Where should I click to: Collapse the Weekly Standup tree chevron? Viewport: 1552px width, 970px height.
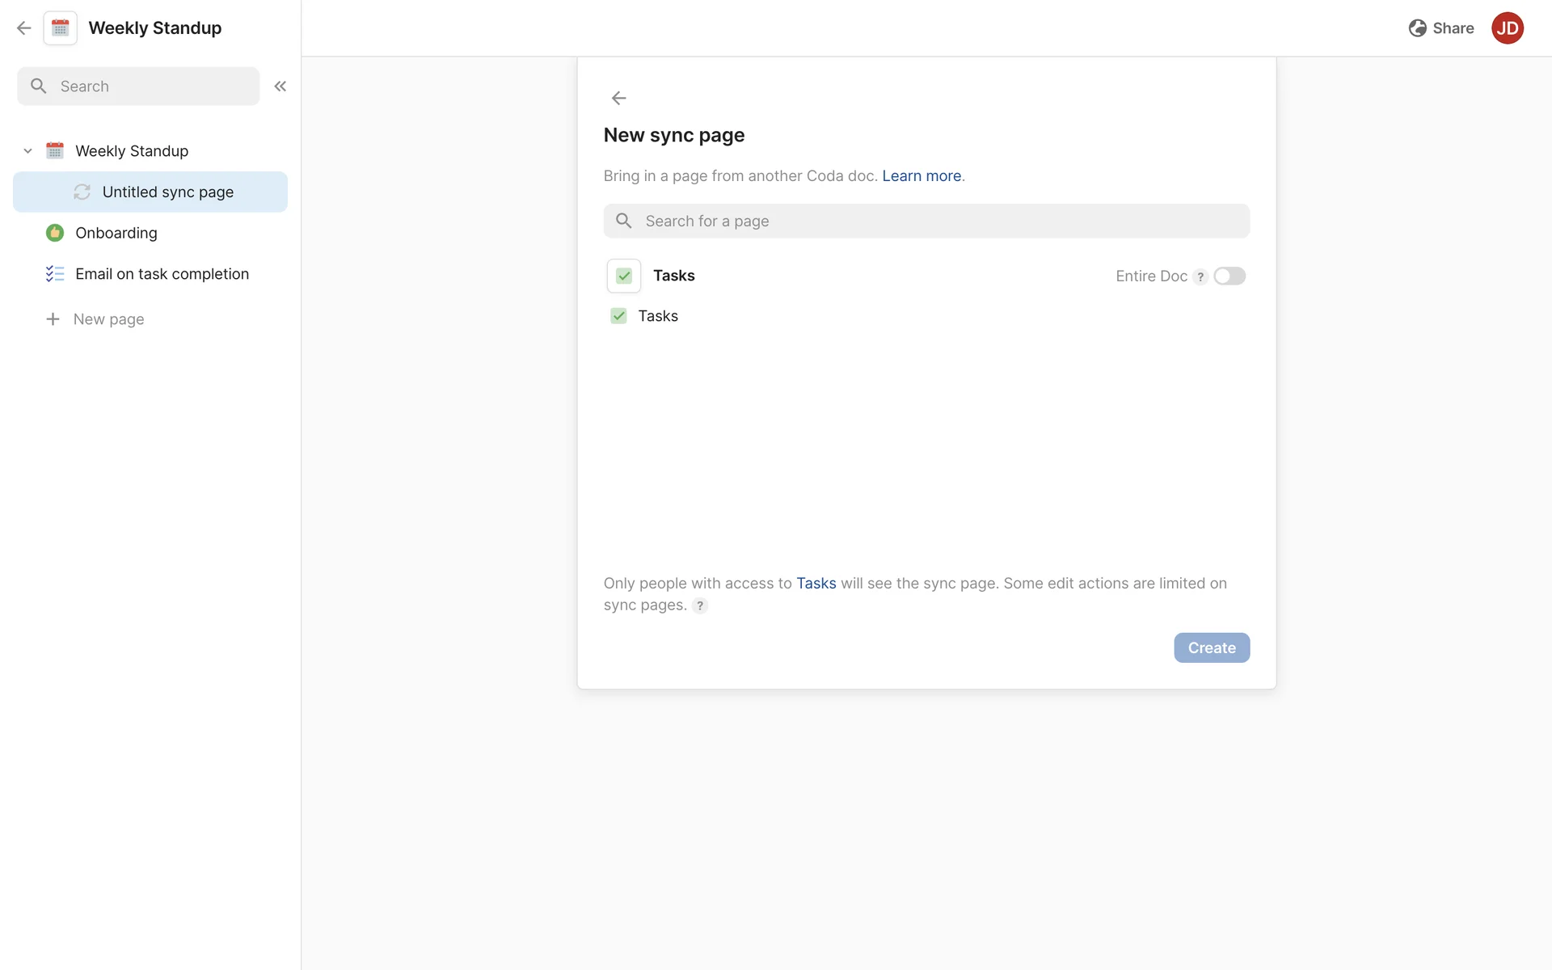tap(27, 151)
